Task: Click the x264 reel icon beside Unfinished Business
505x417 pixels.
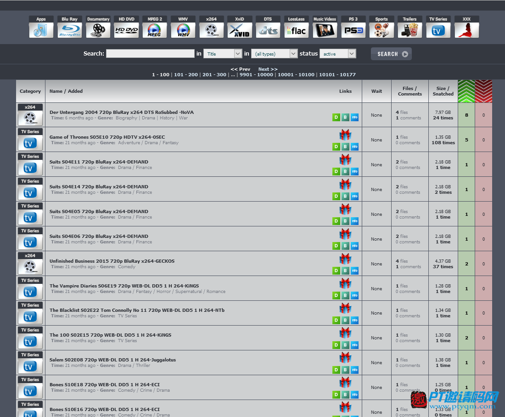Action: click(x=30, y=264)
